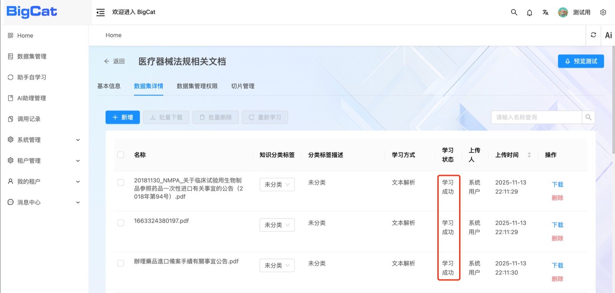This screenshot has height=293, width=615.
Task: Click the 重新学习 button
Action: click(x=265, y=117)
